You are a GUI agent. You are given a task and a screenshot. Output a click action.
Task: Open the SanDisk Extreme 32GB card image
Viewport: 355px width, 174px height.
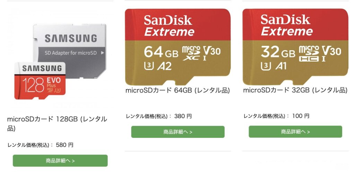tap(295, 47)
